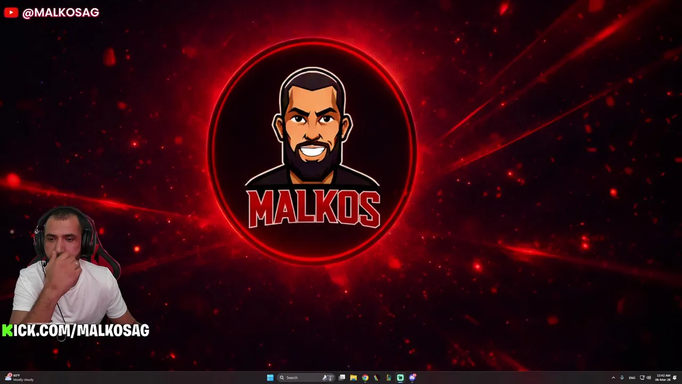Open File Explorer from the taskbar
Screen dimensions: 682x384
tap(353, 378)
